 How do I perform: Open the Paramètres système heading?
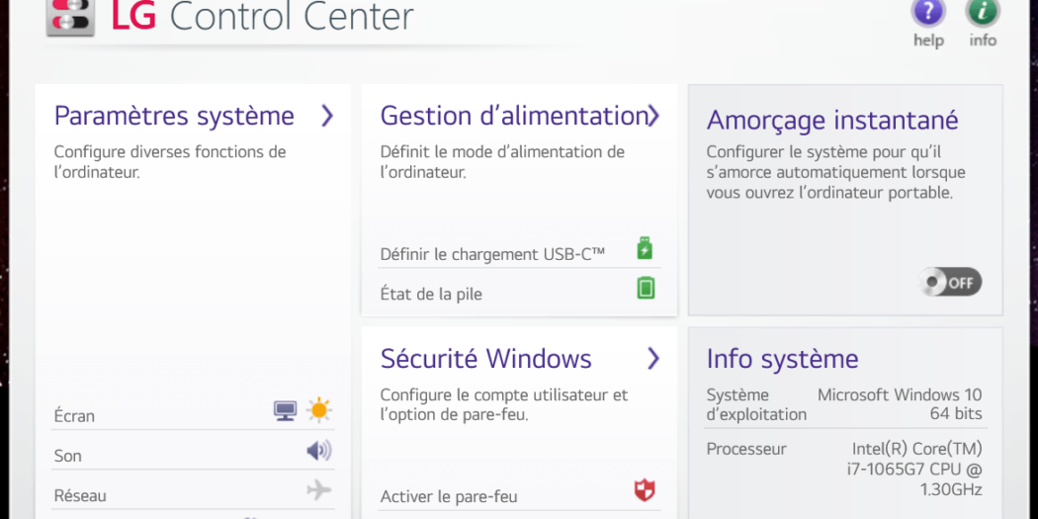click(x=174, y=116)
